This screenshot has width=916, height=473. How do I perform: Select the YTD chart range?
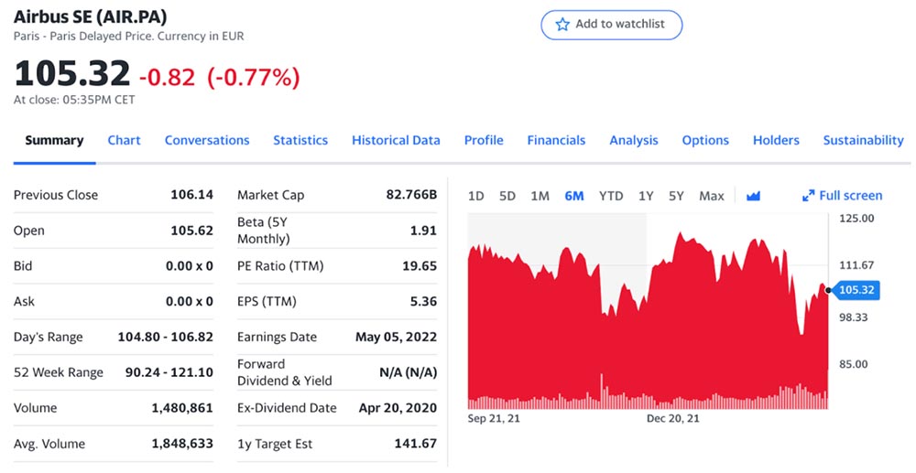(611, 196)
